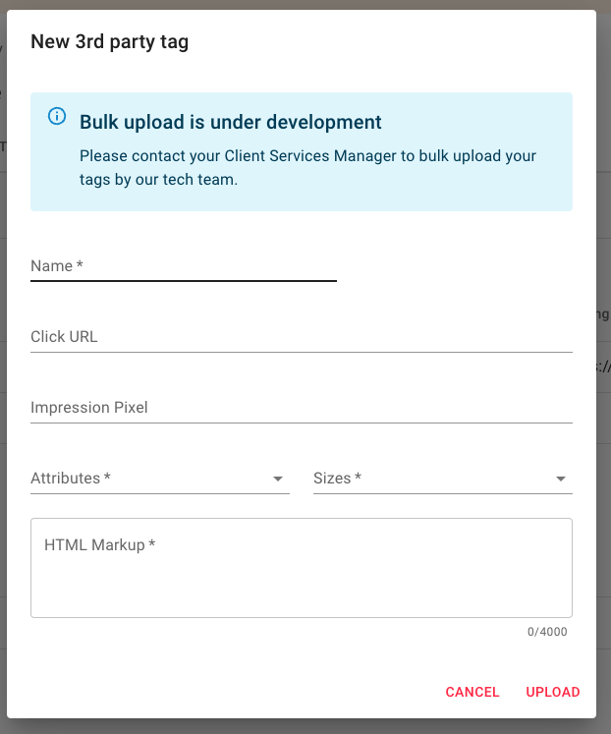Click the "Attributes *" label text
Viewport: 611px width, 734px height.
click(71, 479)
